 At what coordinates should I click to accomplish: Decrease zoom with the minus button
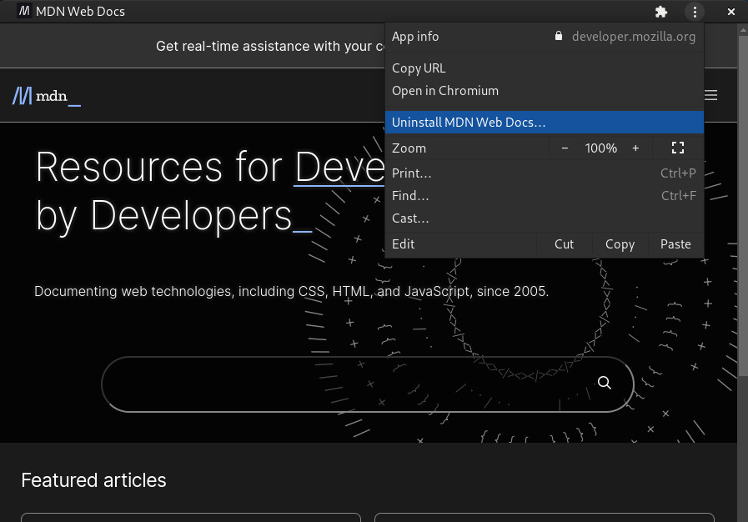pos(565,148)
